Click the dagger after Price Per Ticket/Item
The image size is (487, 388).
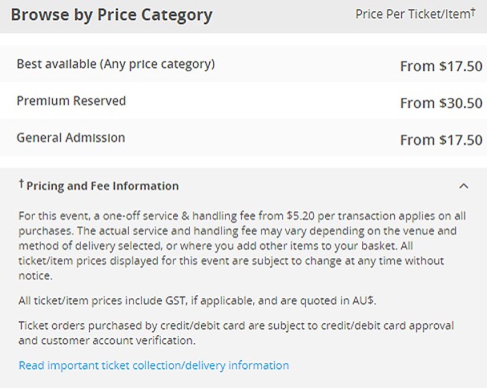coord(473,11)
